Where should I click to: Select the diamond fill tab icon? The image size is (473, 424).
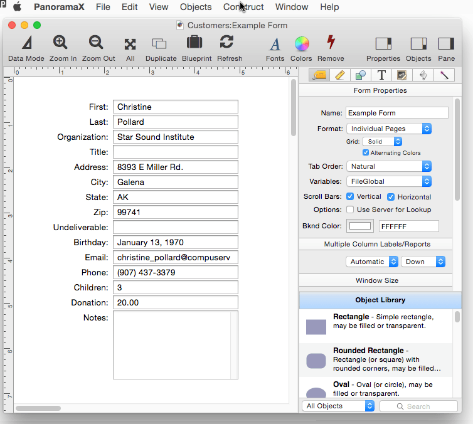click(x=423, y=75)
